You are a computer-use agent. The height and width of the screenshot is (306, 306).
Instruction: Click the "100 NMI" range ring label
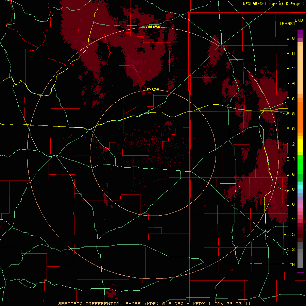[x=153, y=27]
